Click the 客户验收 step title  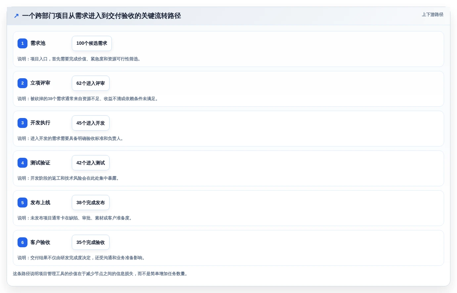(40, 242)
